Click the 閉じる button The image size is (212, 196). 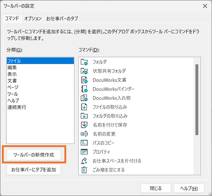point(156,188)
